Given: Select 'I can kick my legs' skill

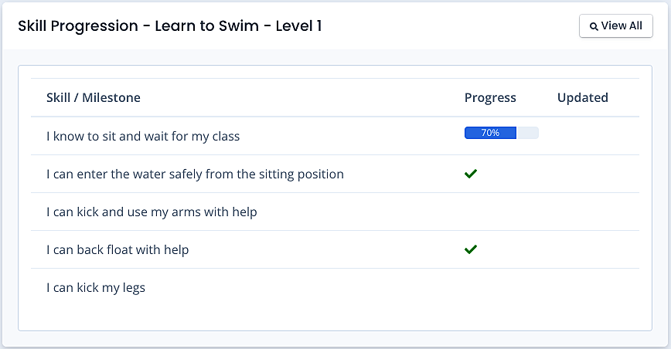Looking at the screenshot, I should click(x=96, y=287).
